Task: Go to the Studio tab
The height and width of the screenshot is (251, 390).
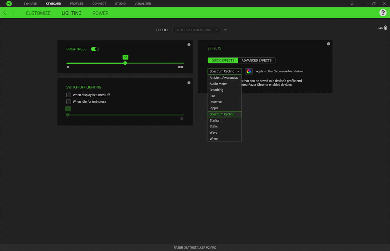Action: [120, 4]
